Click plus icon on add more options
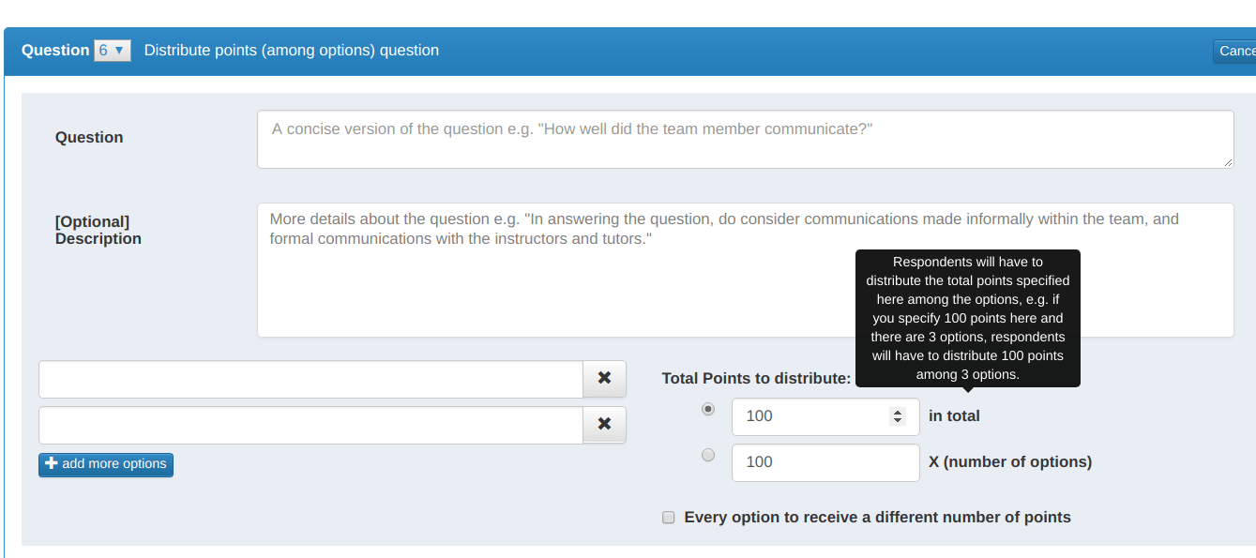The height and width of the screenshot is (558, 1256). coord(51,464)
